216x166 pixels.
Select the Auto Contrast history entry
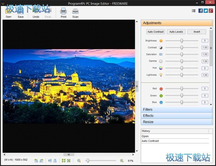pyautogui.click(x=150, y=141)
